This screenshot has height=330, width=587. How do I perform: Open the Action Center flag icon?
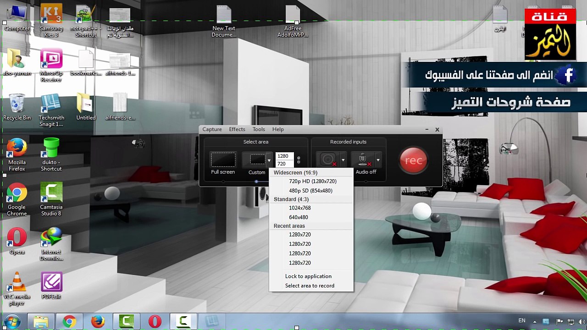[x=559, y=322]
